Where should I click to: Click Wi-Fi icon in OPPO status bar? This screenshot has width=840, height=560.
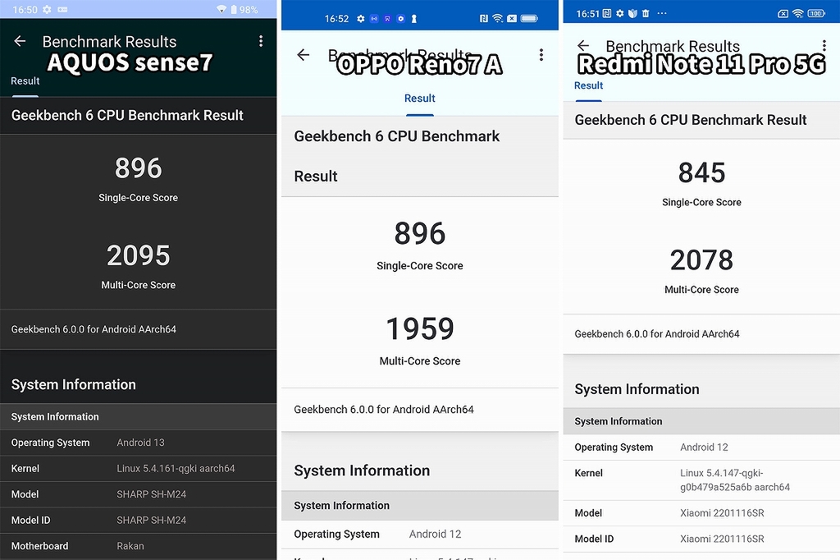(498, 19)
